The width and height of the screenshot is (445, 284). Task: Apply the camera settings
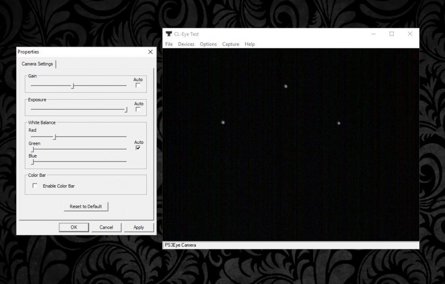tap(139, 227)
